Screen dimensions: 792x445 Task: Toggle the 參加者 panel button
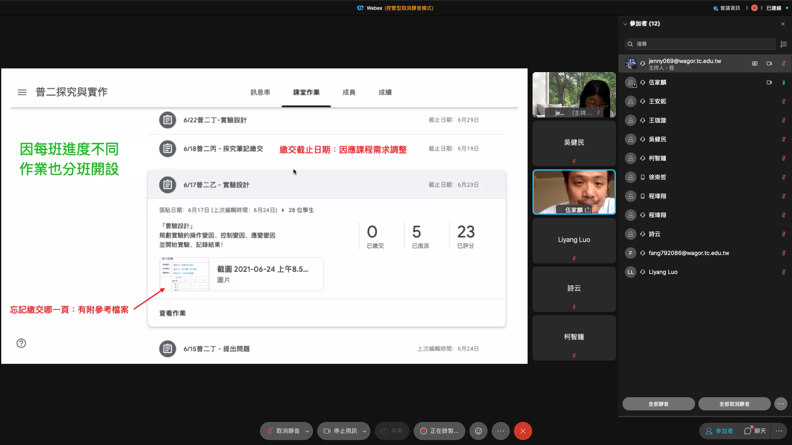coord(719,431)
